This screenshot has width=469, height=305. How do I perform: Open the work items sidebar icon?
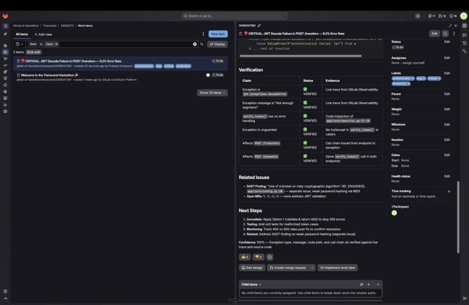coord(5,52)
